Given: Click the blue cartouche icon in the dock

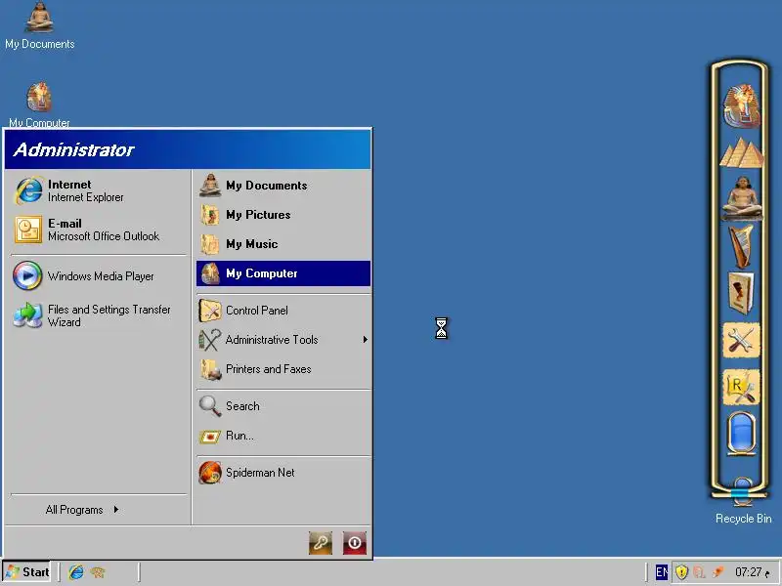Looking at the screenshot, I should click(x=741, y=434).
